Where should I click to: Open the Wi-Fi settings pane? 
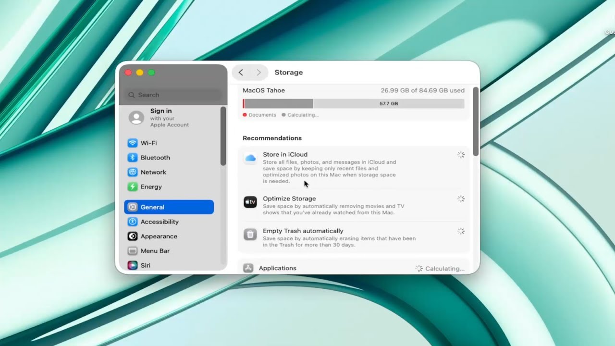click(169, 143)
